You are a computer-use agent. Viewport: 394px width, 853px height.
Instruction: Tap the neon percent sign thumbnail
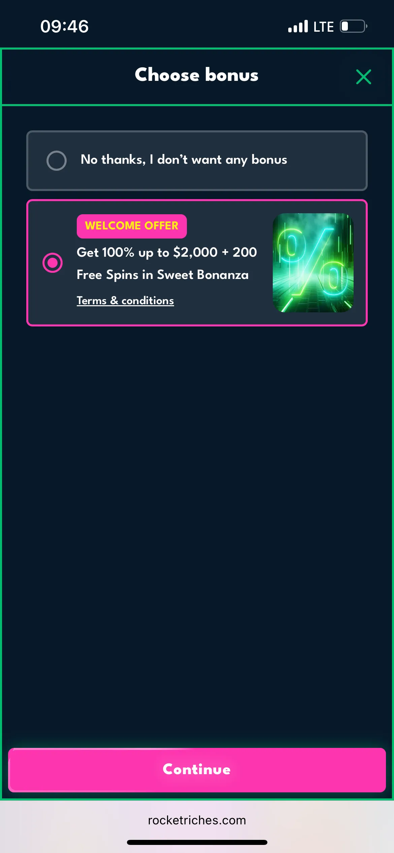(313, 263)
